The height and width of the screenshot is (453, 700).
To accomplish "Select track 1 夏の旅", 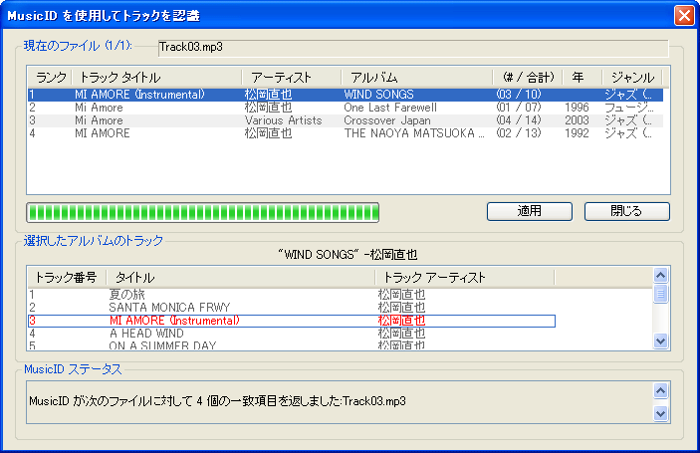I will point(292,295).
